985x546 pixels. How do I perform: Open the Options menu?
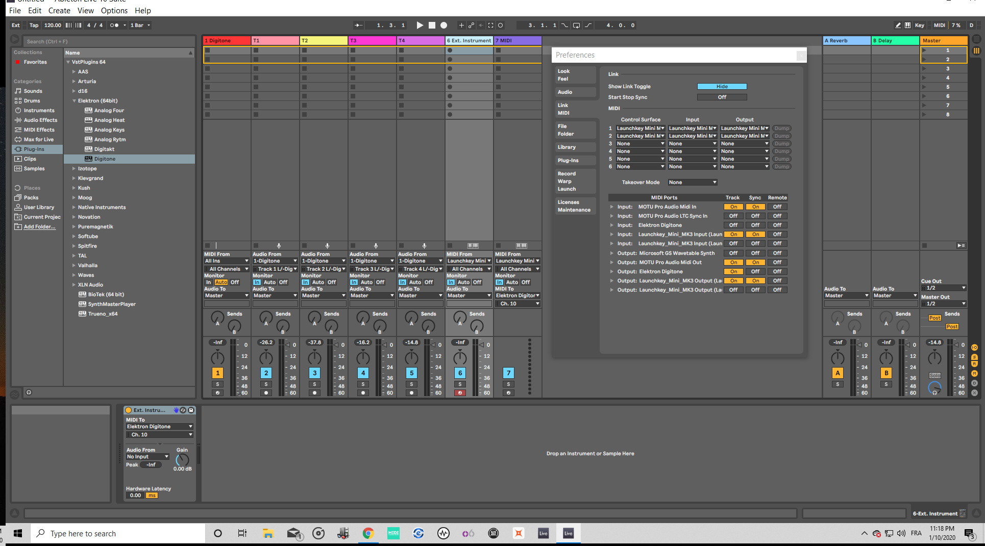point(114,10)
